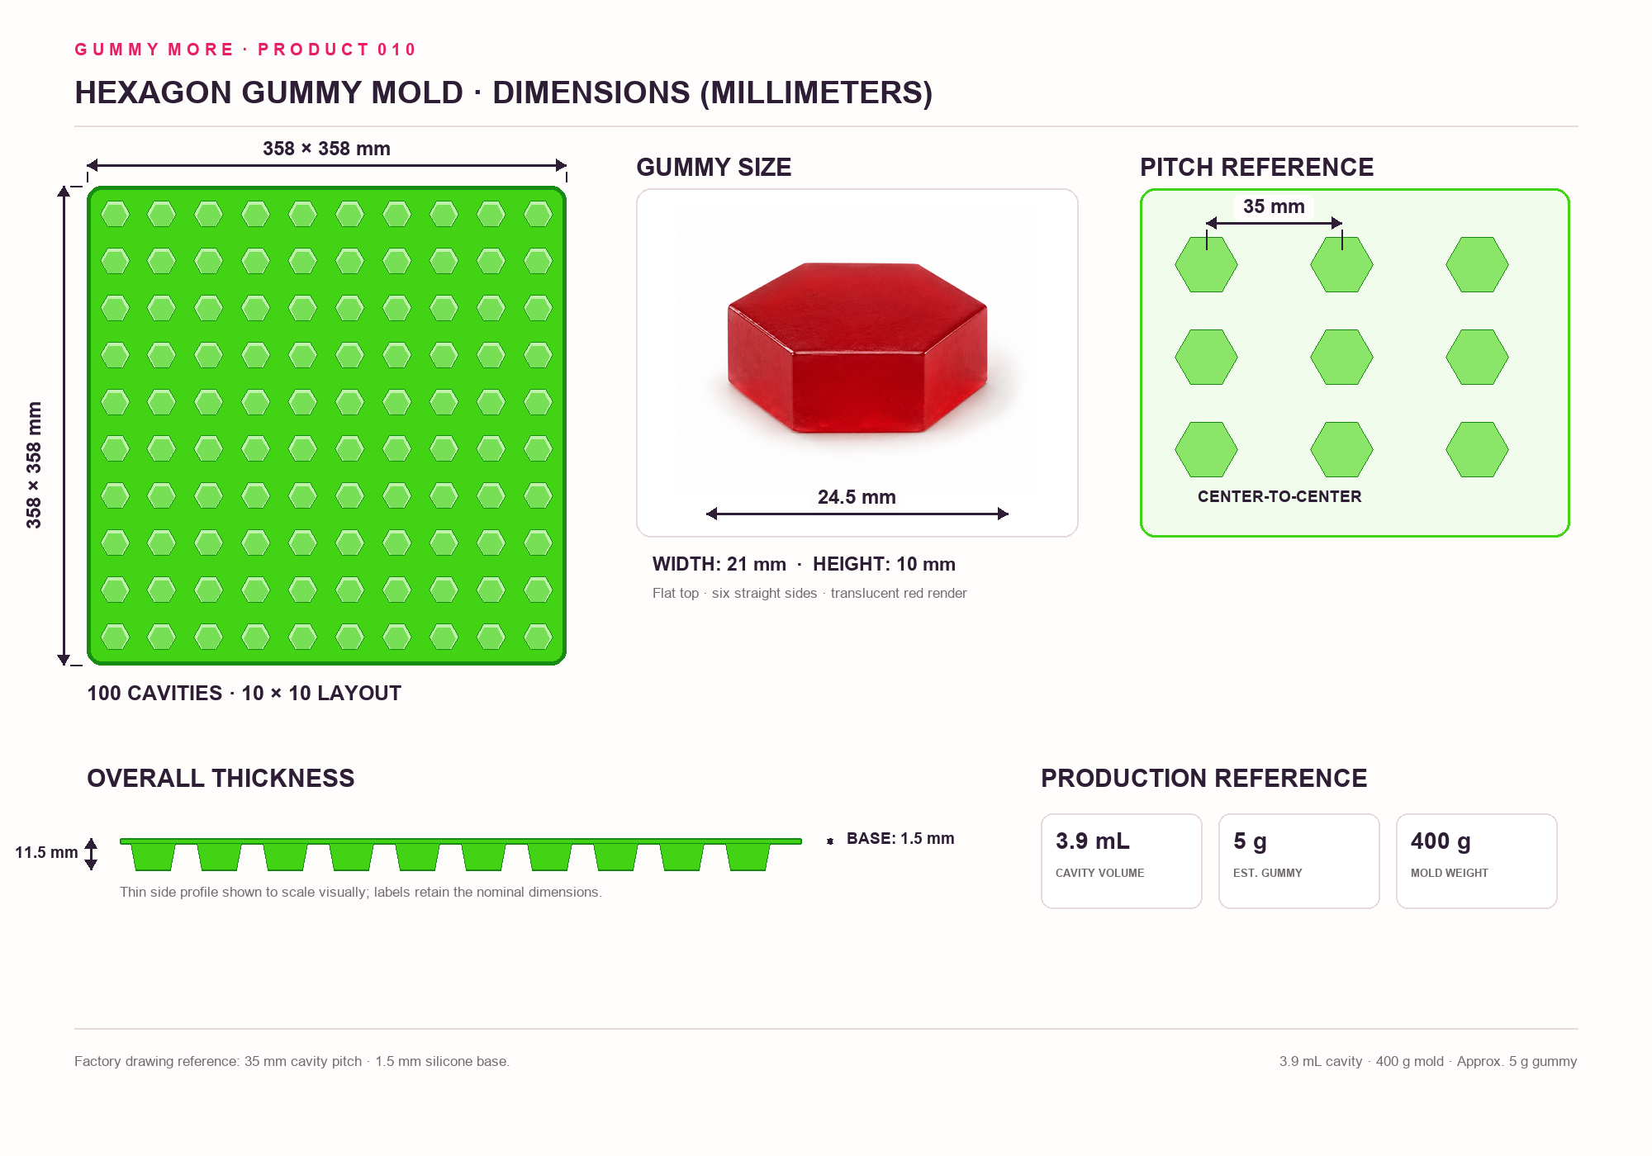Click the bottom-right hexagon in pitch reference
This screenshot has height=1156, width=1652.
click(x=1477, y=449)
